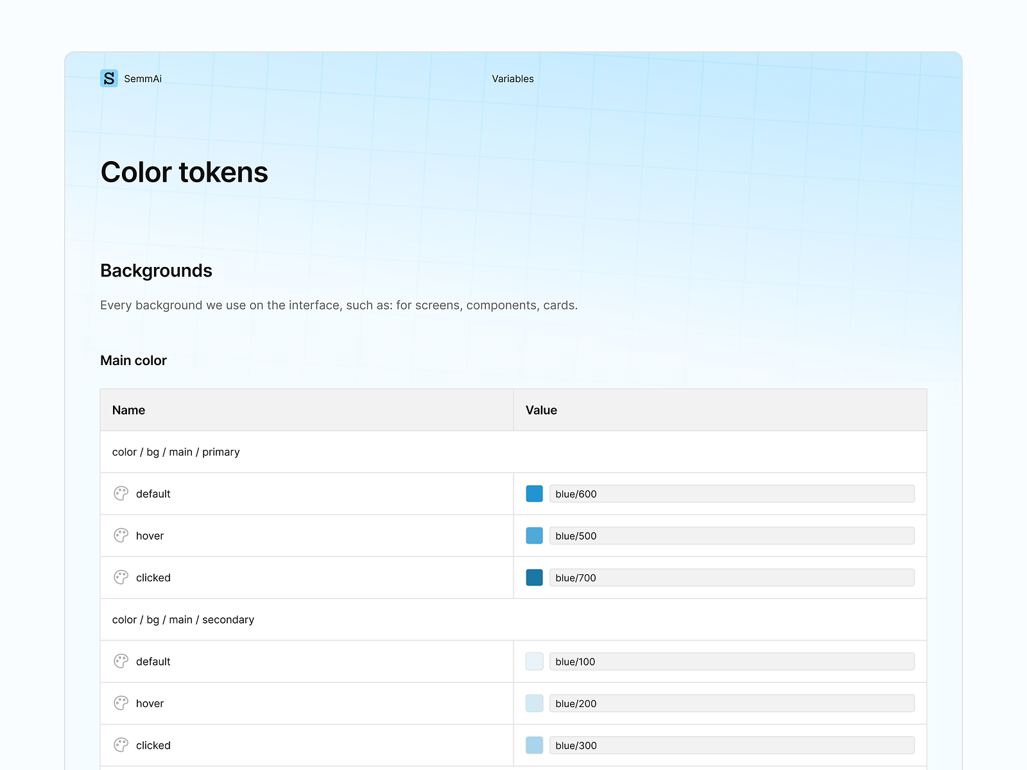Select the palette icon next to clicked primary token
The width and height of the screenshot is (1027, 770).
[121, 577]
